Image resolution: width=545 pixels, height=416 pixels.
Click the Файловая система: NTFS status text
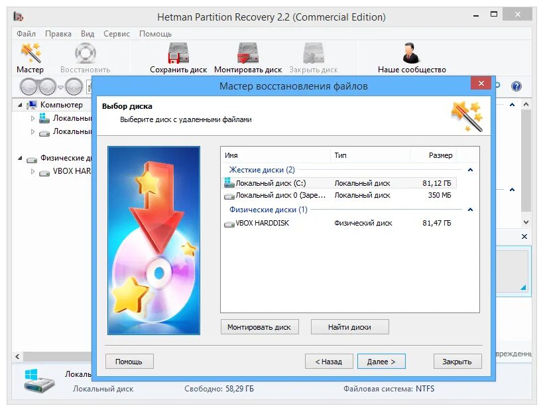[389, 389]
